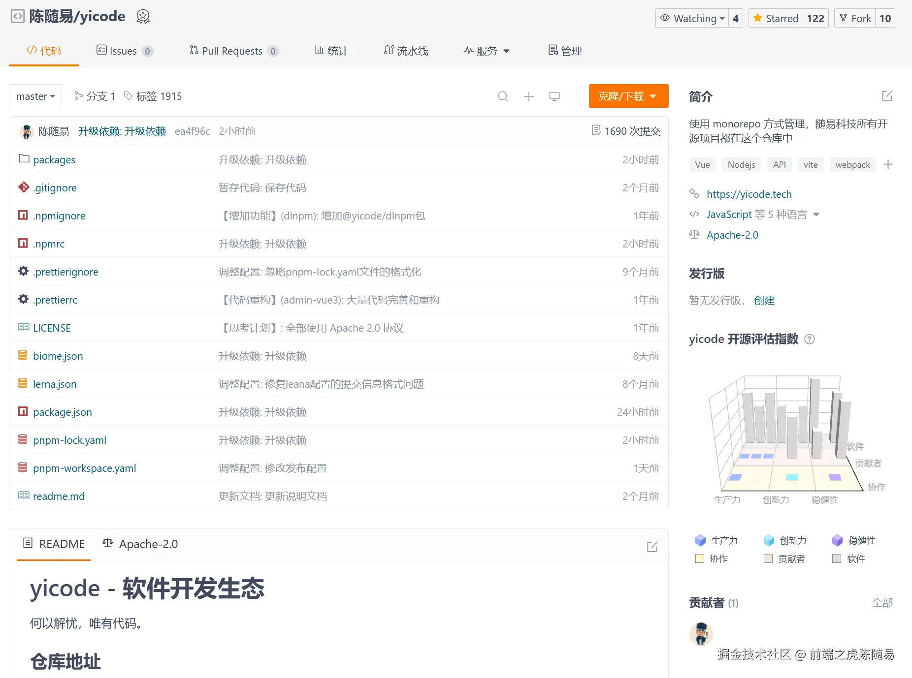Screen dimensions: 912x678
Task: Open the repository file search magnifier icon
Action: pyautogui.click(x=503, y=96)
